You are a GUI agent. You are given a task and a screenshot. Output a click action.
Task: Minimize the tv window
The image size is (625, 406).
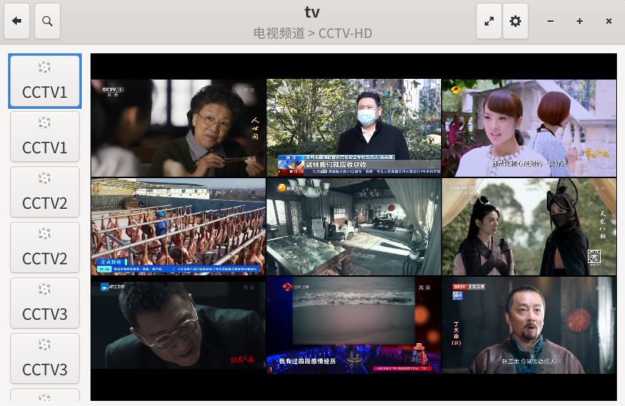[x=551, y=21]
